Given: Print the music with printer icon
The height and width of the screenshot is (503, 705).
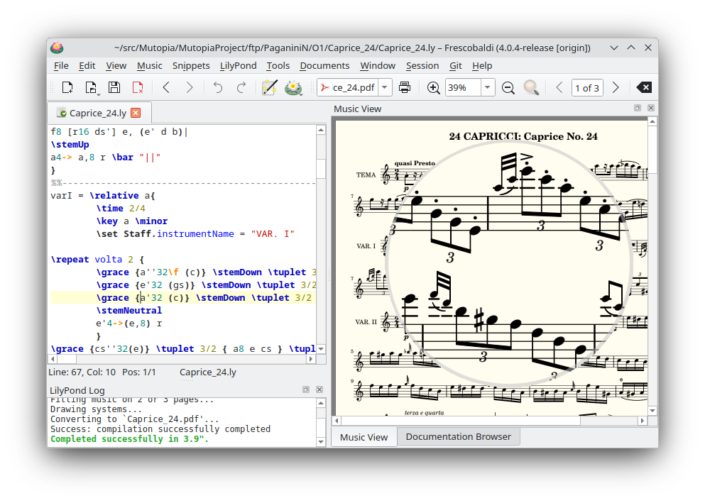Looking at the screenshot, I should point(405,87).
